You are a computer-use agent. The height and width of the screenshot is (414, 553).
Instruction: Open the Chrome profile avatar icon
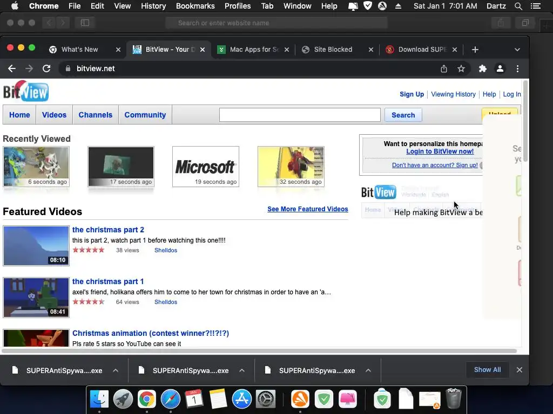point(500,68)
